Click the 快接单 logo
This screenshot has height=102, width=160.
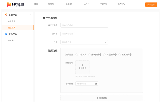coord(15,5)
